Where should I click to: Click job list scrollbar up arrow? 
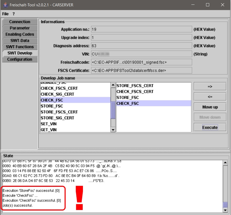coord(113,85)
